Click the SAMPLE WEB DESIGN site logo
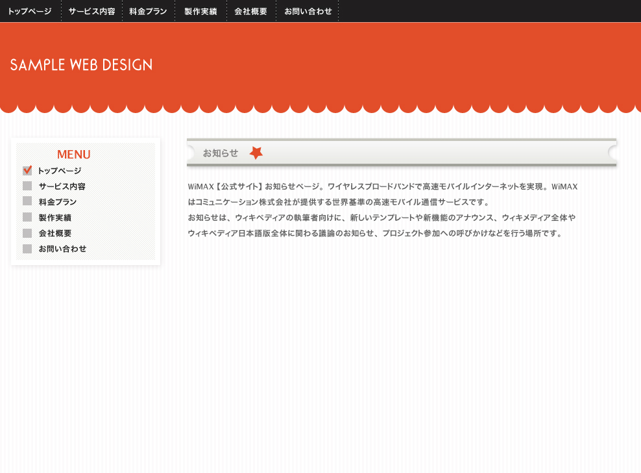 coord(81,65)
